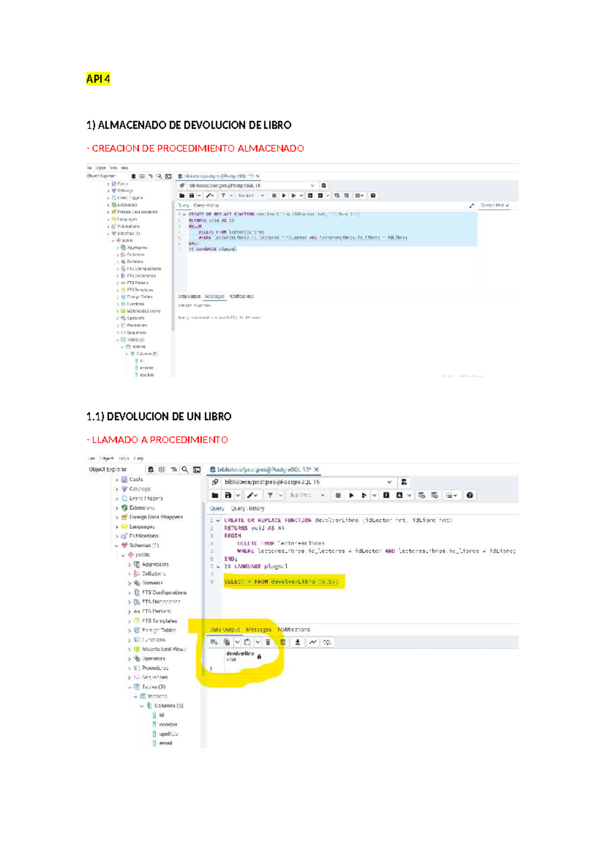605x856 pixels.
Task: Click the SELECT * FROM devolverLibro line in editor
Action: click(281, 582)
